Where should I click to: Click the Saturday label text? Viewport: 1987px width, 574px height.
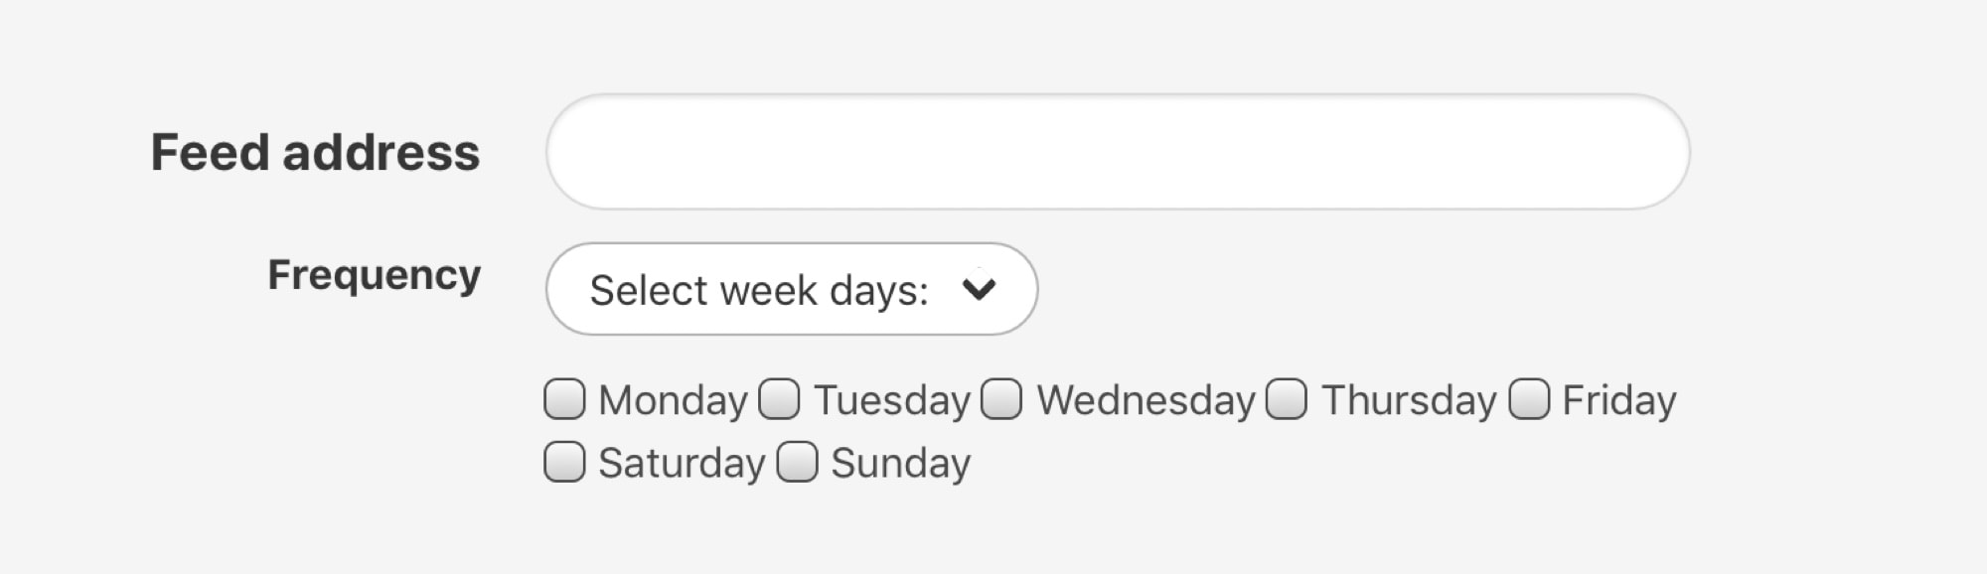[680, 460]
